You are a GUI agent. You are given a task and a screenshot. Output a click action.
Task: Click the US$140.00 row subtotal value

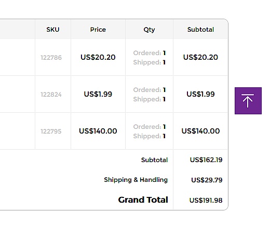coord(200,131)
